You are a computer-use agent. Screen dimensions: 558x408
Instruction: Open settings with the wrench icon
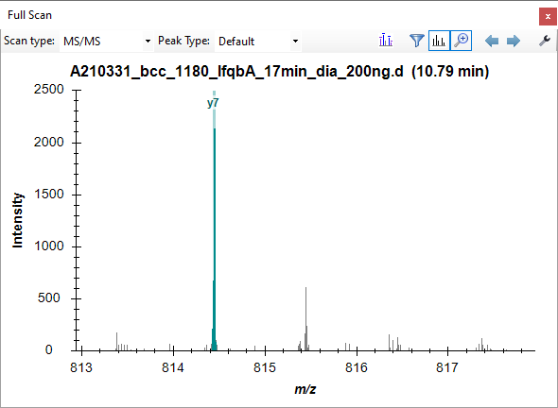[x=545, y=41]
